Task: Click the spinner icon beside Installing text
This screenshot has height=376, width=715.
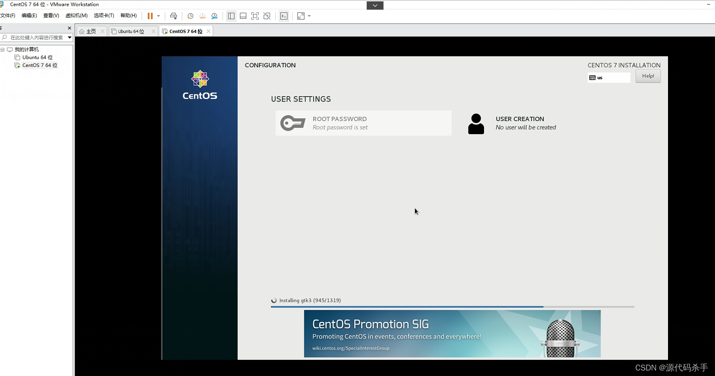Action: [274, 301]
